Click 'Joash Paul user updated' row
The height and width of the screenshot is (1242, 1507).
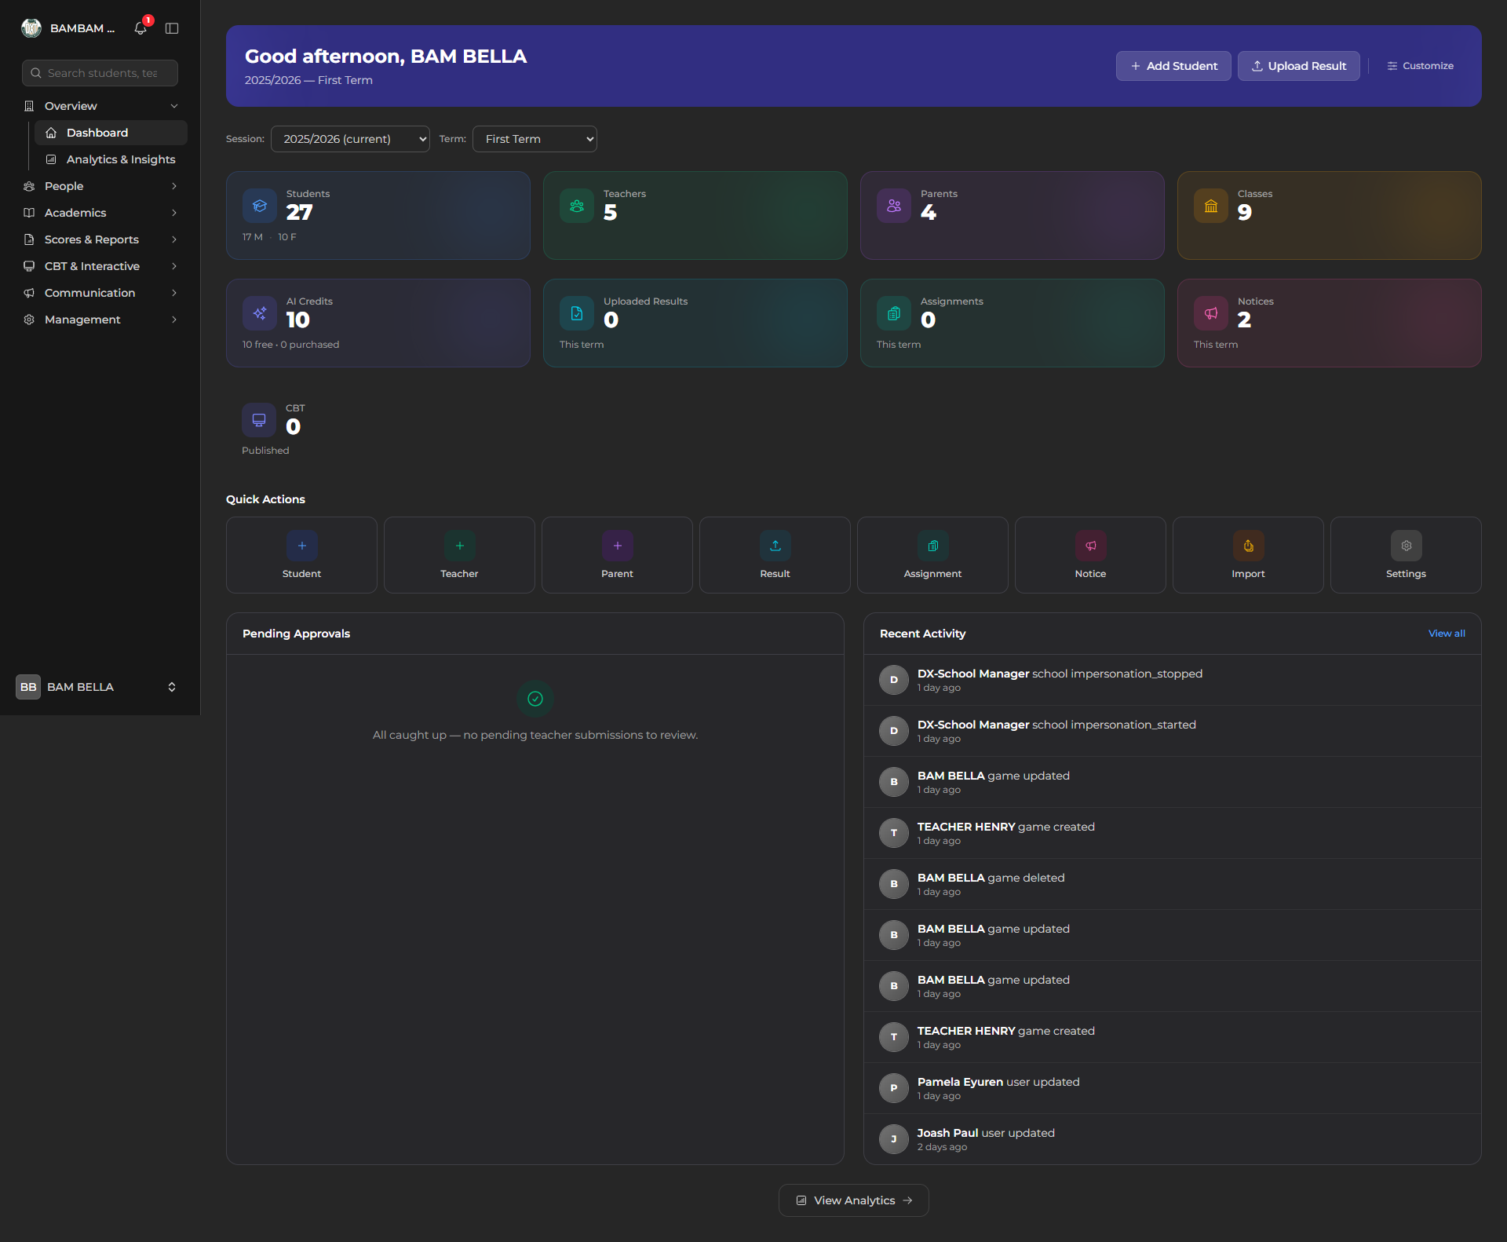click(1173, 1139)
